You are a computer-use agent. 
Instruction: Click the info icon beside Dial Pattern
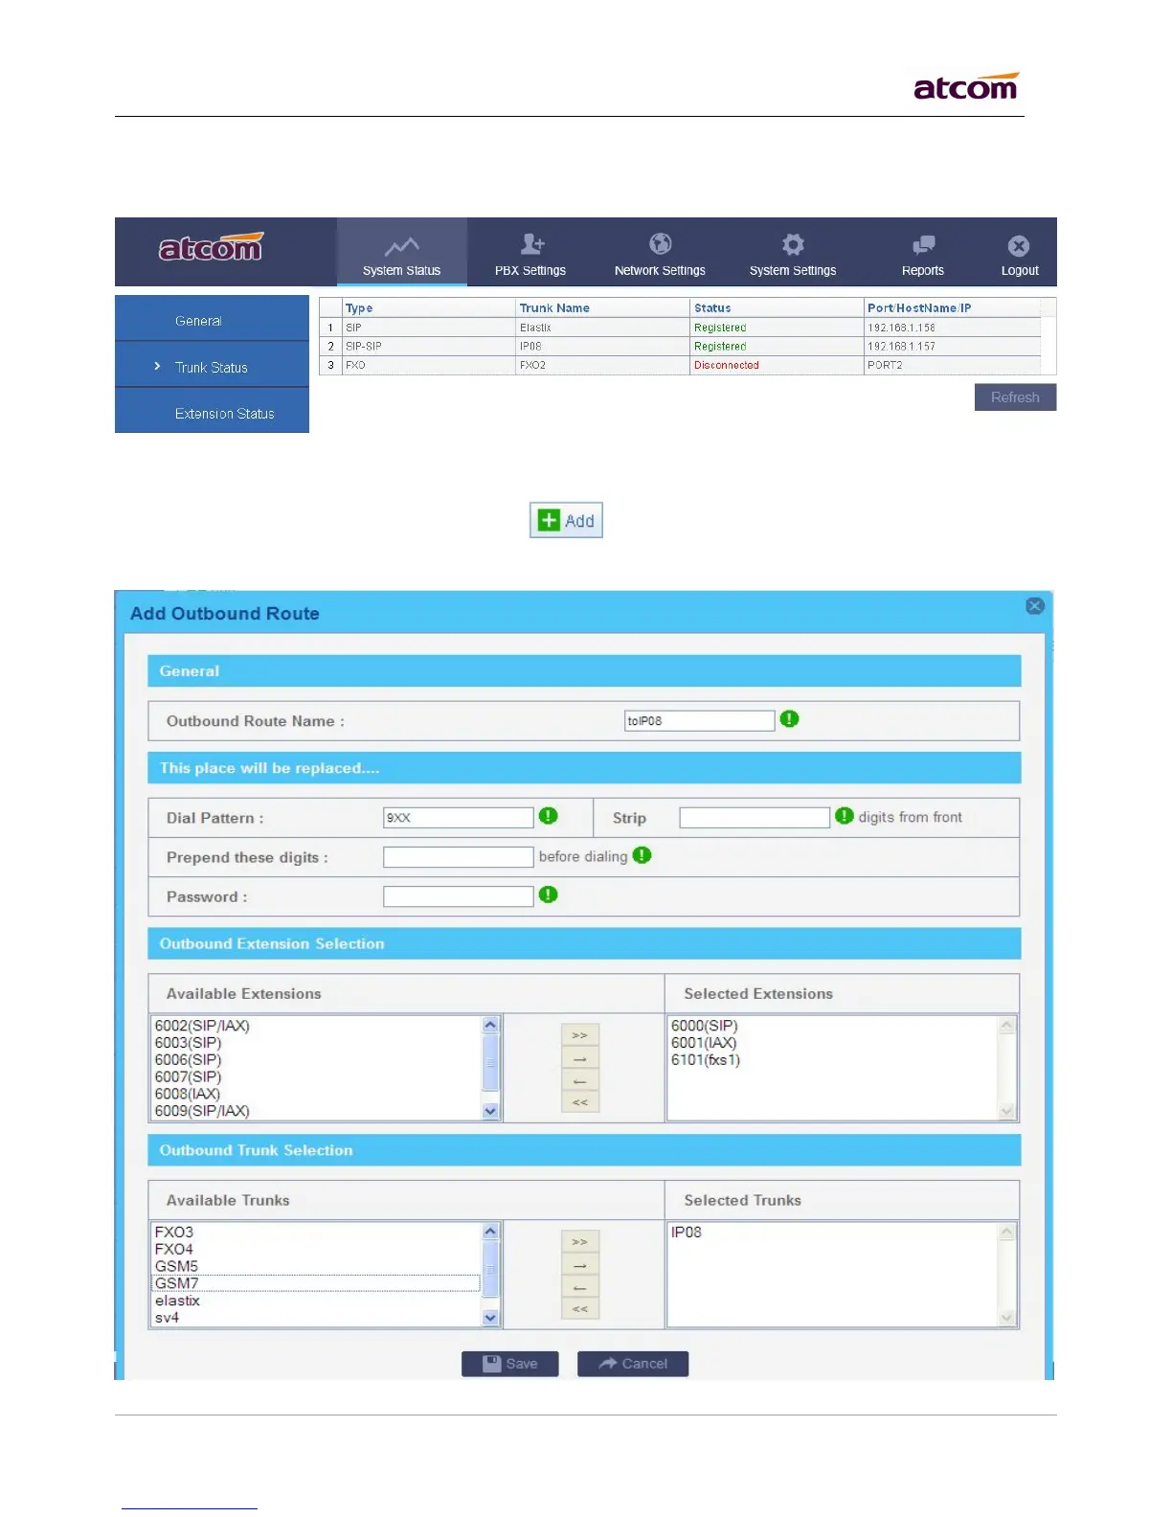point(548,816)
